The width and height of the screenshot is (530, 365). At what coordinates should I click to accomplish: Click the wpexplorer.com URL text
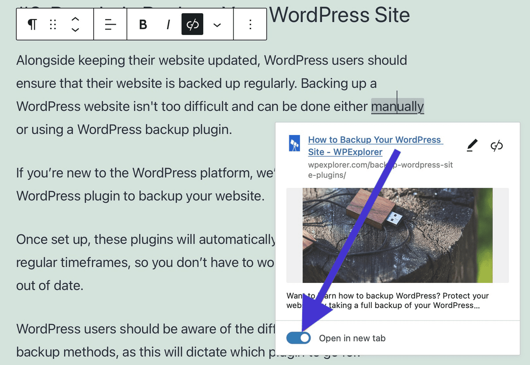click(380, 169)
